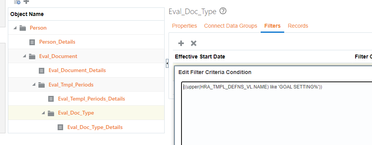Switch to the Records tab
The height and width of the screenshot is (145, 372).
298,26
